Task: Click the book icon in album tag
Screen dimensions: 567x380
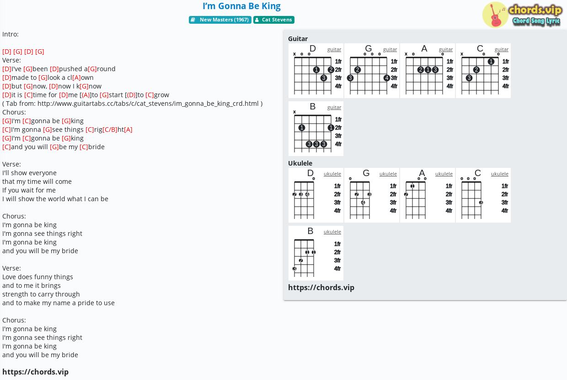Action: point(193,20)
